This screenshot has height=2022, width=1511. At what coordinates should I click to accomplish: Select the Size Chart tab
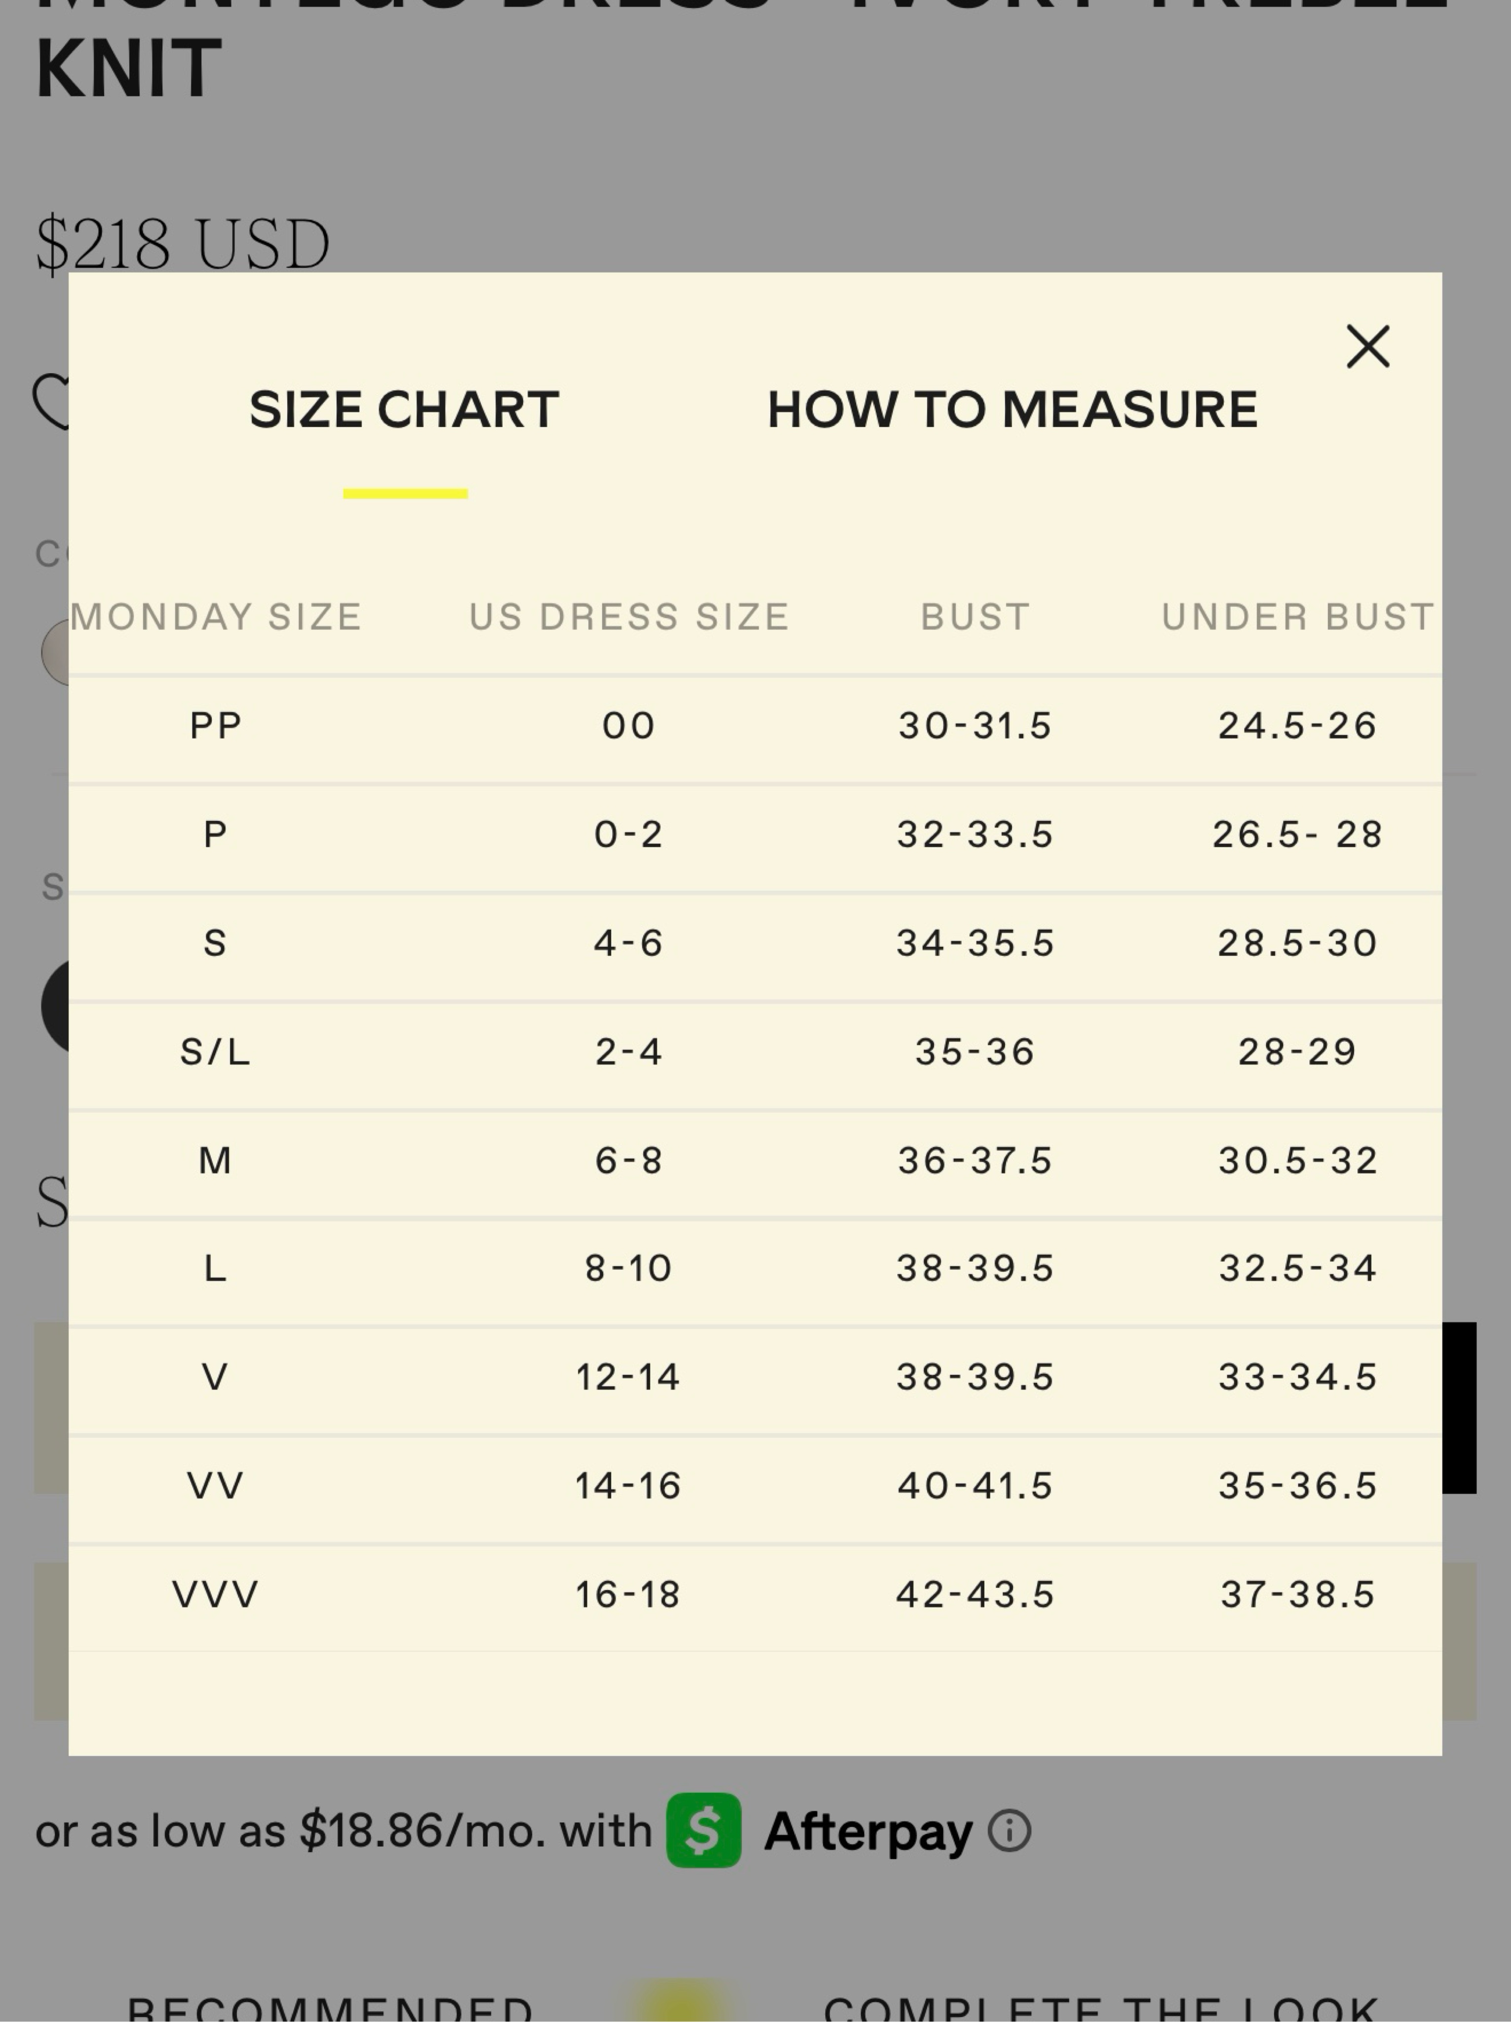coord(404,410)
